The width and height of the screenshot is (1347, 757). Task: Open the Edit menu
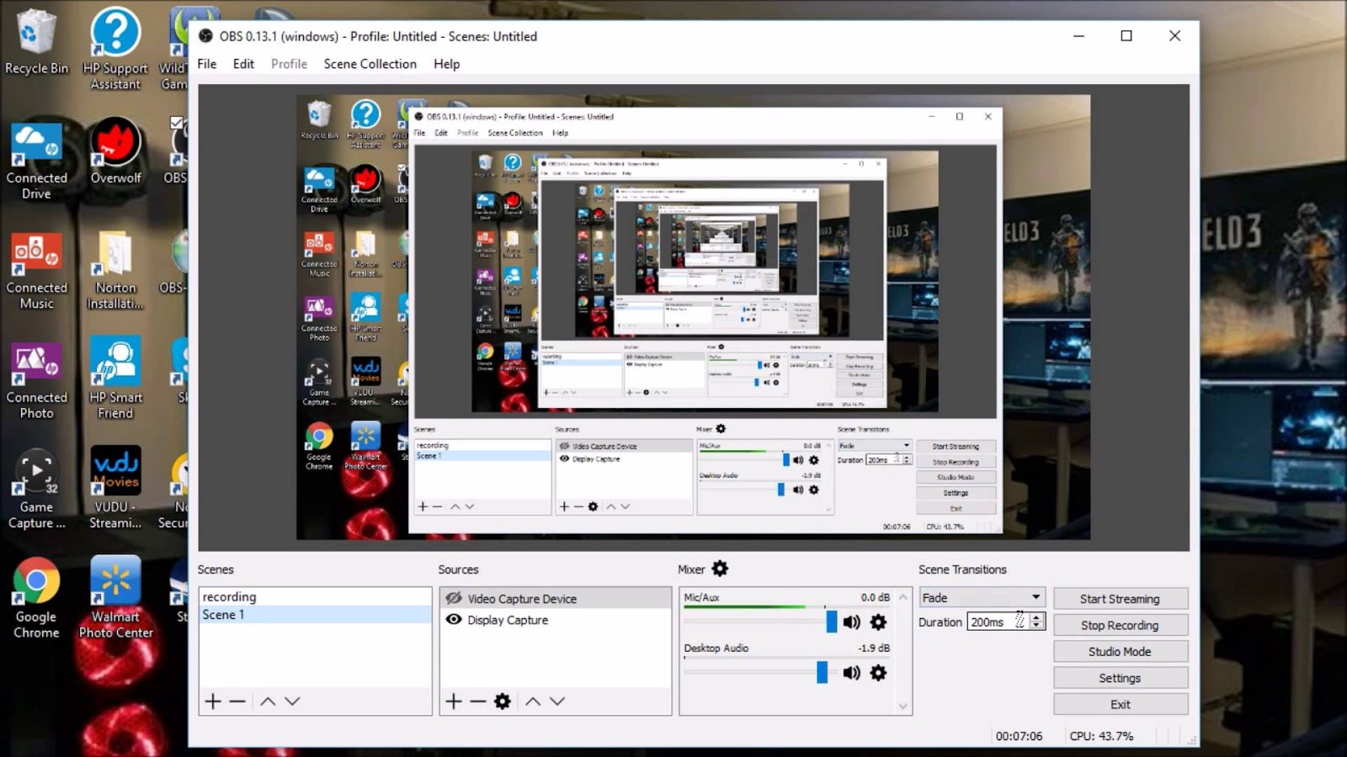pyautogui.click(x=243, y=64)
